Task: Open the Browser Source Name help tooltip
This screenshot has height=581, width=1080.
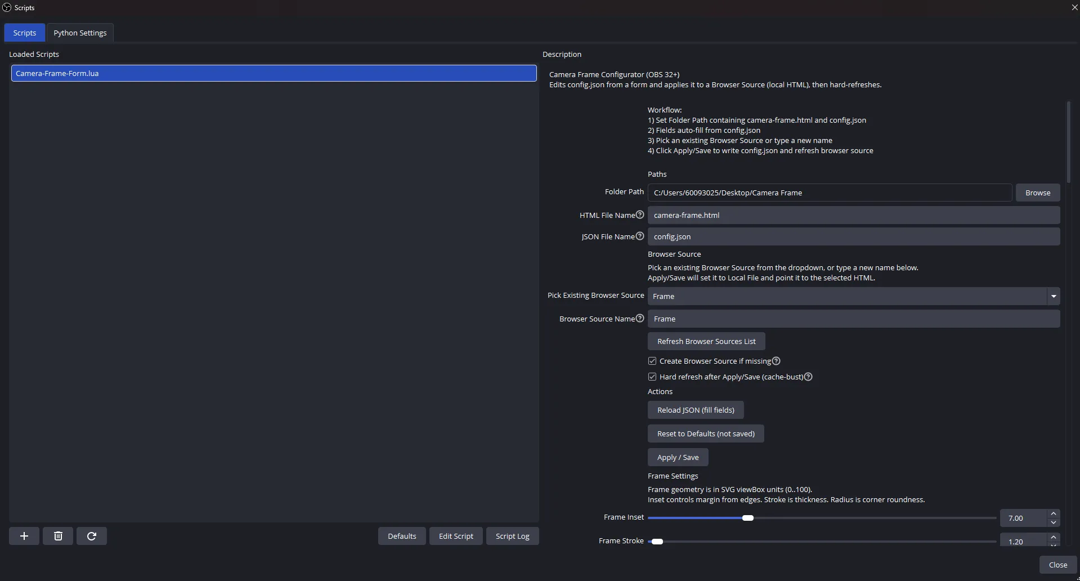Action: pos(640,318)
